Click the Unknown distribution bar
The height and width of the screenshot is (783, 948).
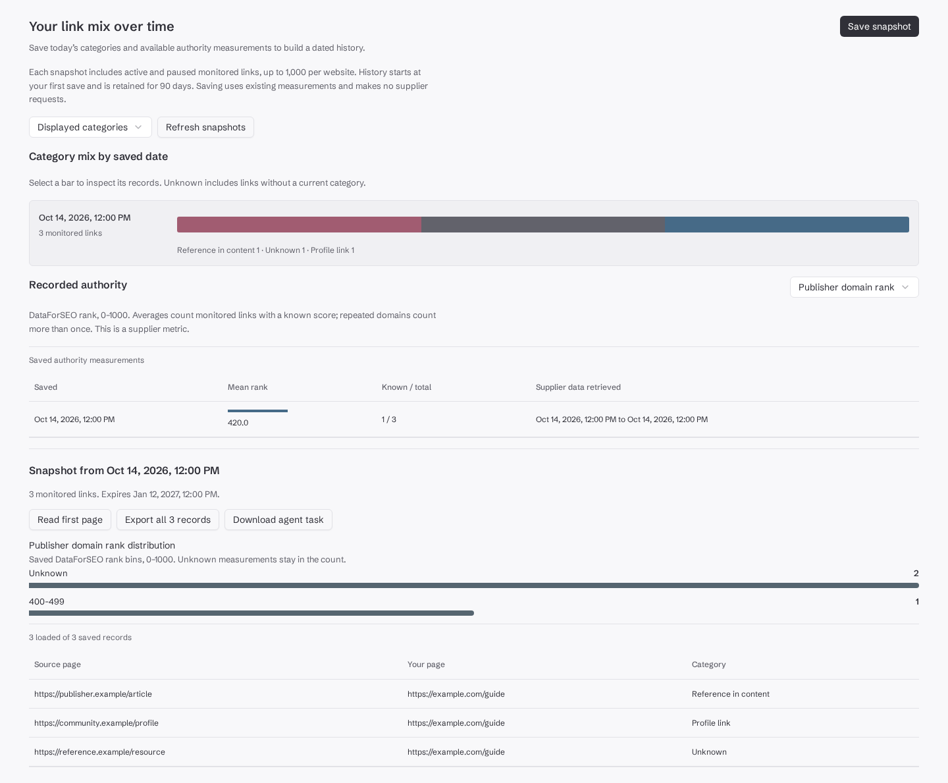[x=474, y=585]
